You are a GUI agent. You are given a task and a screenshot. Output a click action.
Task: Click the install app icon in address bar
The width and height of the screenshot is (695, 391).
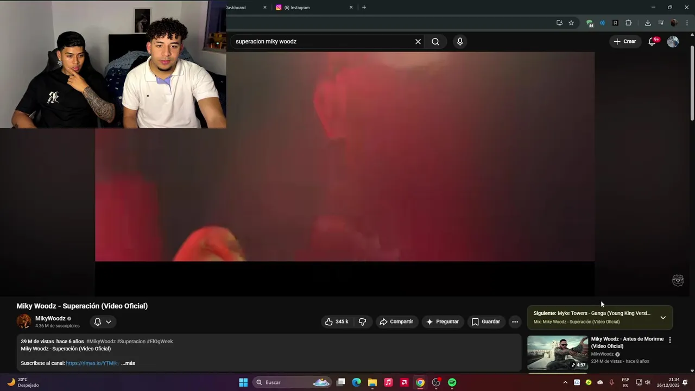pos(559,23)
